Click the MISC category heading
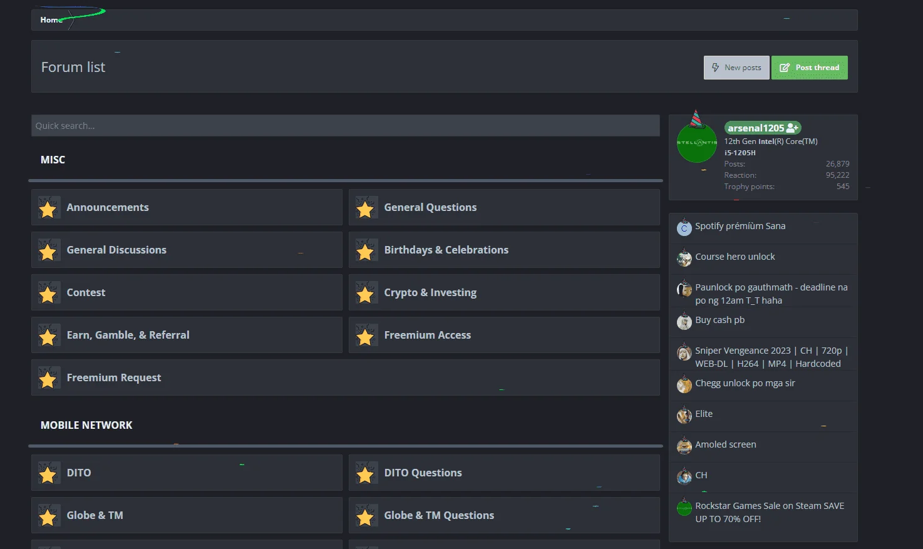The height and width of the screenshot is (549, 923). 53,160
